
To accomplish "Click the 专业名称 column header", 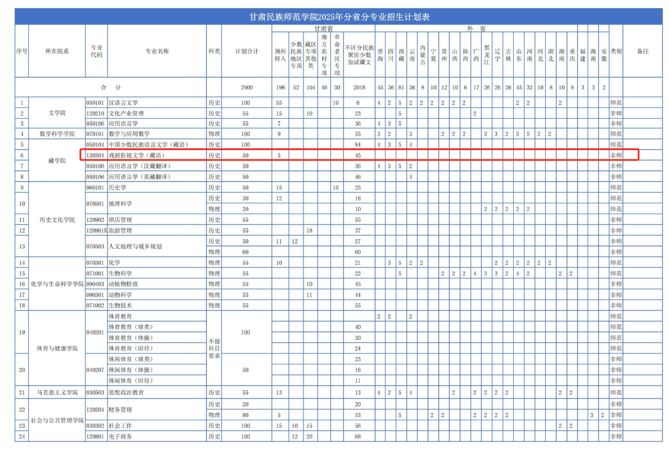I will [x=157, y=52].
